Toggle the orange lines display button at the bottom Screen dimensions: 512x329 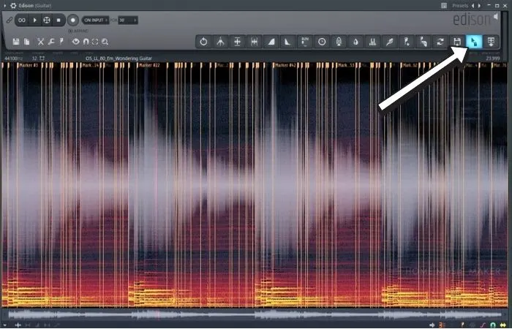coord(442,325)
